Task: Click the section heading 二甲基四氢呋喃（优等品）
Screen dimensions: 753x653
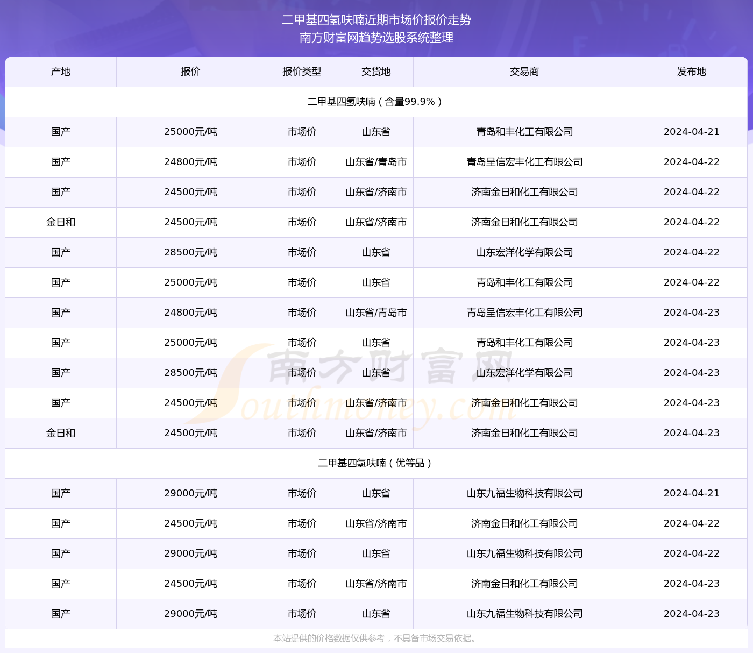Action: point(375,463)
